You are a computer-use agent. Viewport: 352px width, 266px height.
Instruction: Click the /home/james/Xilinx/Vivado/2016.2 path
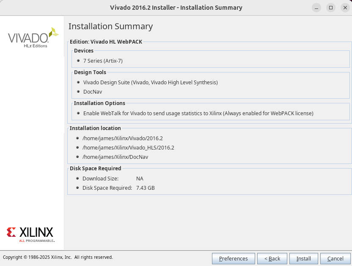pos(123,138)
